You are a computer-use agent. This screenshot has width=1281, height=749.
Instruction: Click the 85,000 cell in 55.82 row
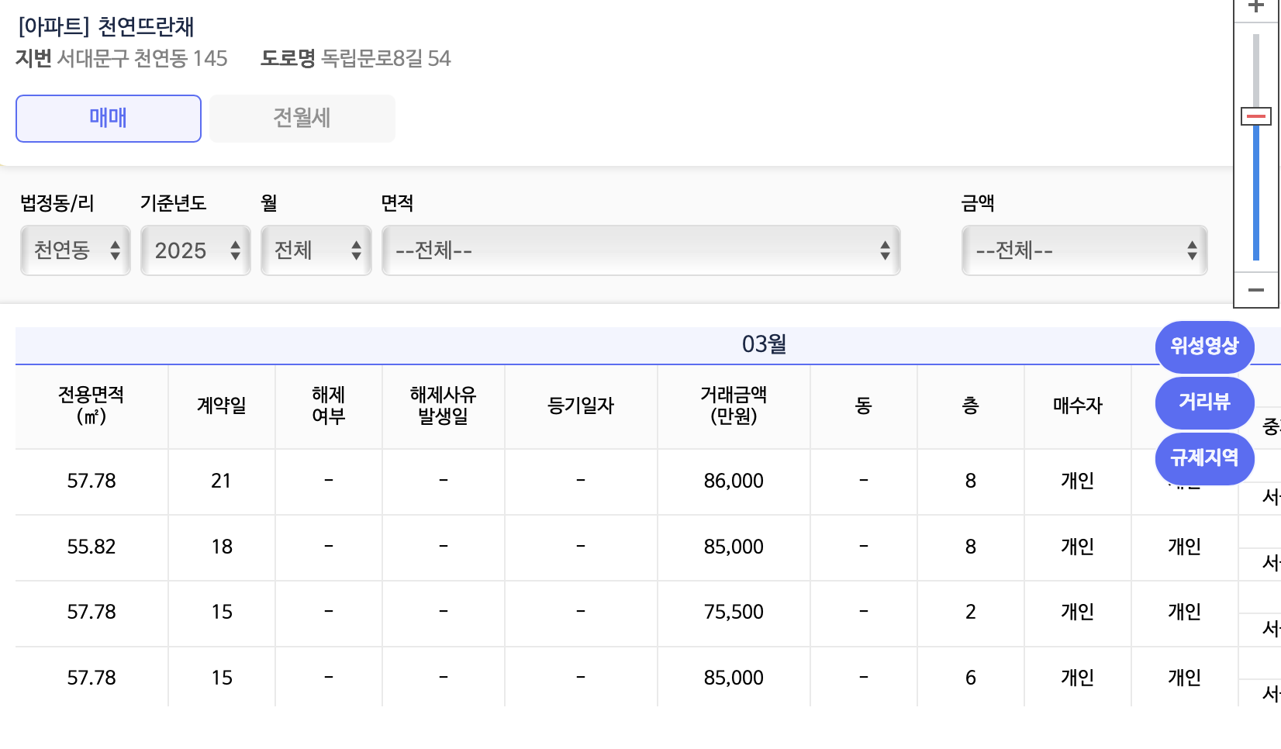coord(734,547)
